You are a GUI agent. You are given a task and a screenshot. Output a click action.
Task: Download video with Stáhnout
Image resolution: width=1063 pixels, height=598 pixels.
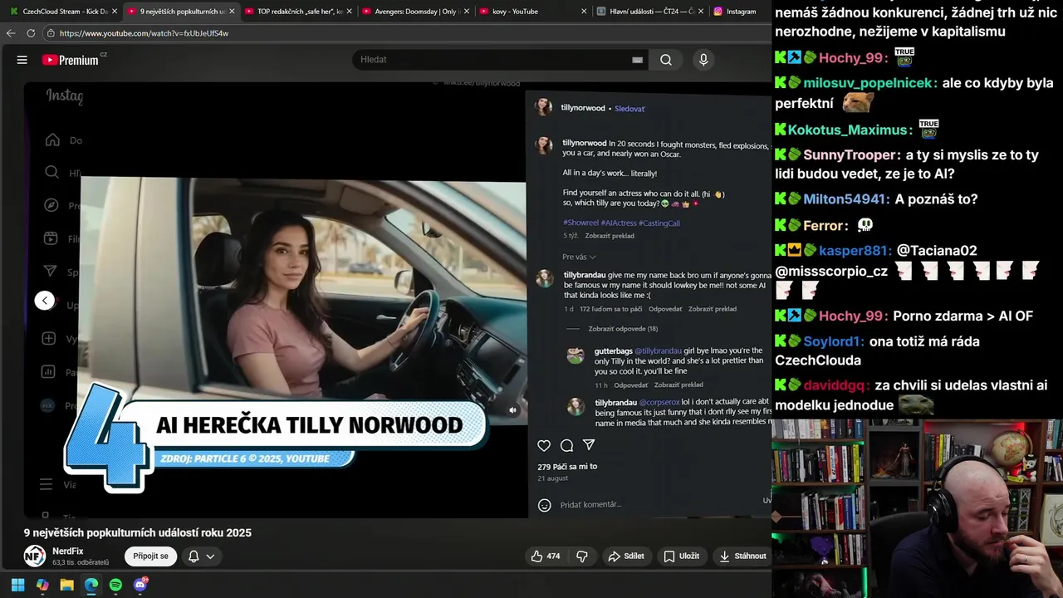point(742,556)
